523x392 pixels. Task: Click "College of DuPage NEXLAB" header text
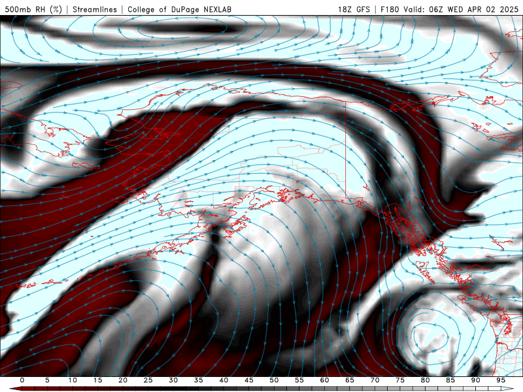click(x=179, y=9)
